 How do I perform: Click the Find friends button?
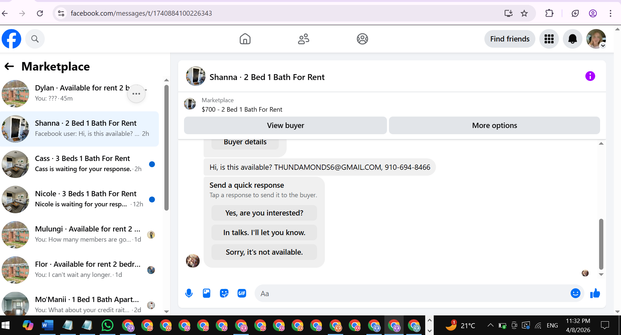click(510, 39)
